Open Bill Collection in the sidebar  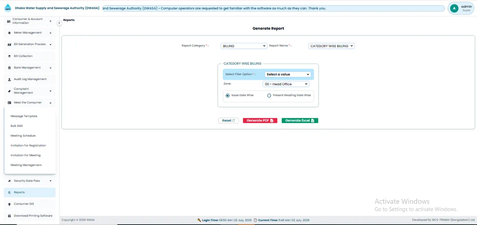(x=30, y=56)
